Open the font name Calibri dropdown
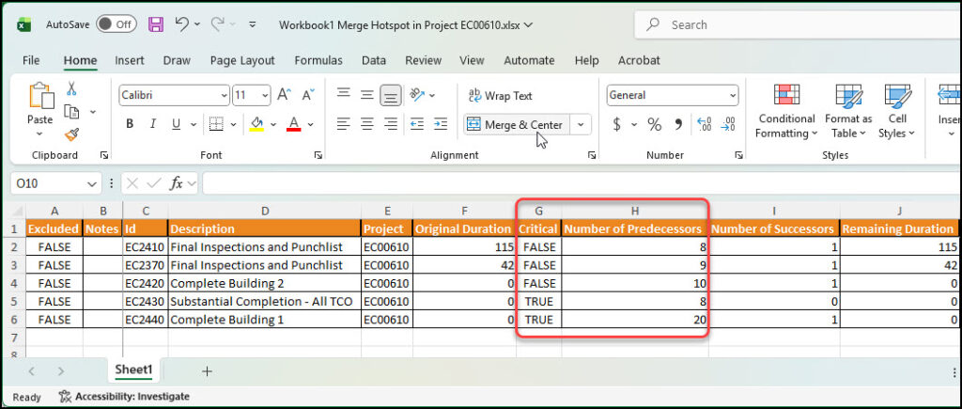The image size is (962, 409). pyautogui.click(x=224, y=95)
